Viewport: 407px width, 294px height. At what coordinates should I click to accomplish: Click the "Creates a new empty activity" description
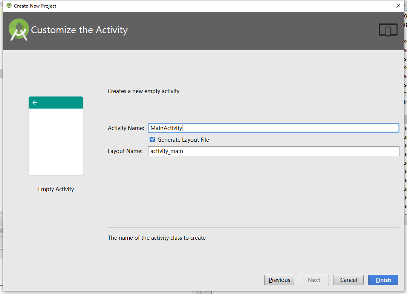144,91
